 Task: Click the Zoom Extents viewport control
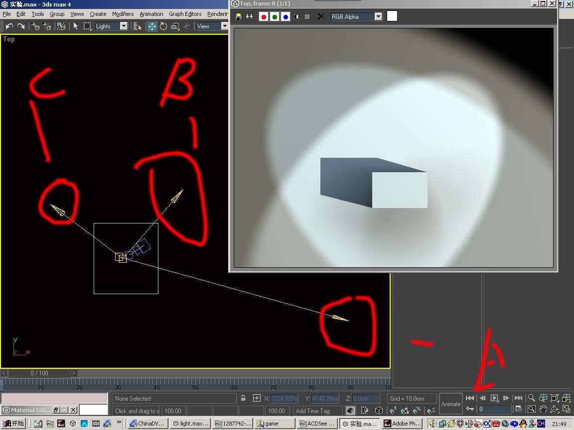pyautogui.click(x=555, y=398)
